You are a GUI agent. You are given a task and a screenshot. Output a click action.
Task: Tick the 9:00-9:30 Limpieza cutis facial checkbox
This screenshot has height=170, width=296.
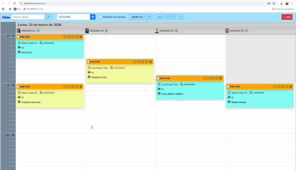tap(18, 87)
